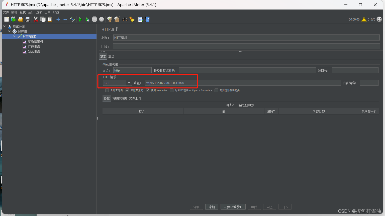Click the Reset Search yellow broom icon

(x=132, y=19)
